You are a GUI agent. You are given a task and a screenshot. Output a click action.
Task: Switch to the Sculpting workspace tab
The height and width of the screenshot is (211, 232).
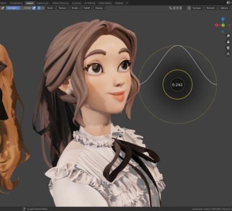(x=76, y=3)
